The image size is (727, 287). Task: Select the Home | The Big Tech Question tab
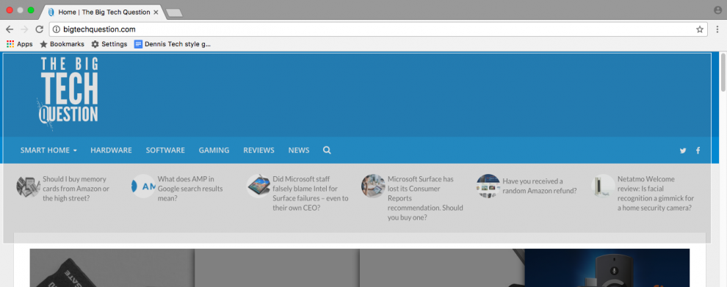[x=104, y=12]
